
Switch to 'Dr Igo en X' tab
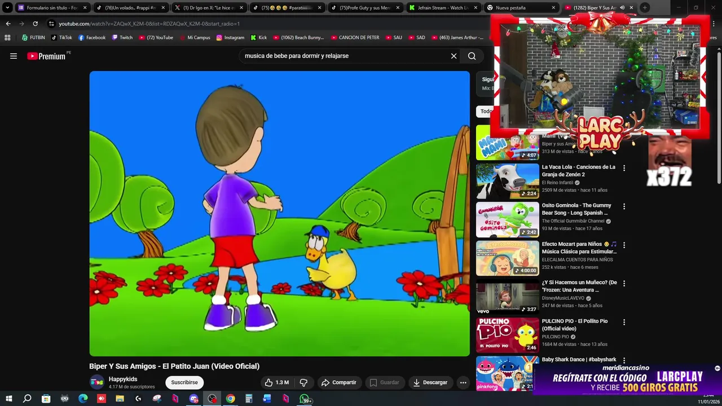coord(208,8)
